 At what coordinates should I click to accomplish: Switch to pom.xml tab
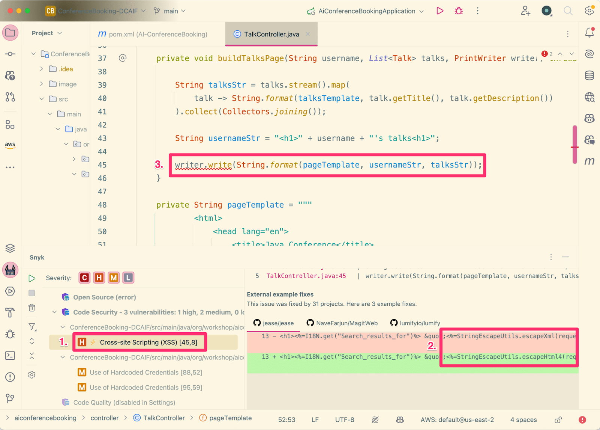click(153, 34)
